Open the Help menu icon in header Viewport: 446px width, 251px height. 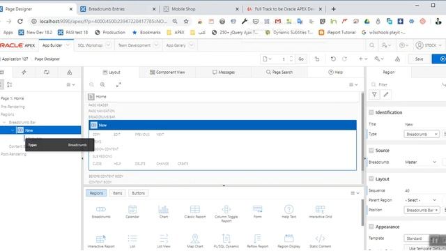pyautogui.click(x=403, y=45)
